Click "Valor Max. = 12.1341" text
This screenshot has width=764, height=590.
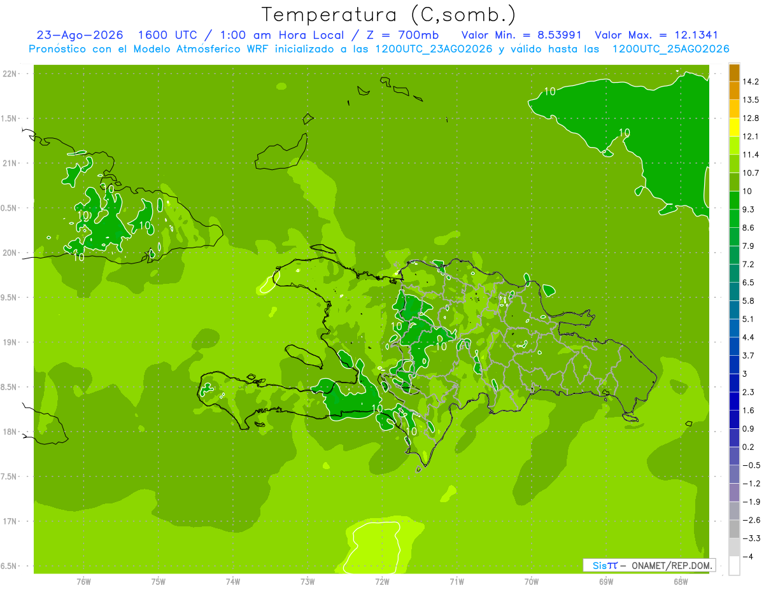click(x=656, y=35)
